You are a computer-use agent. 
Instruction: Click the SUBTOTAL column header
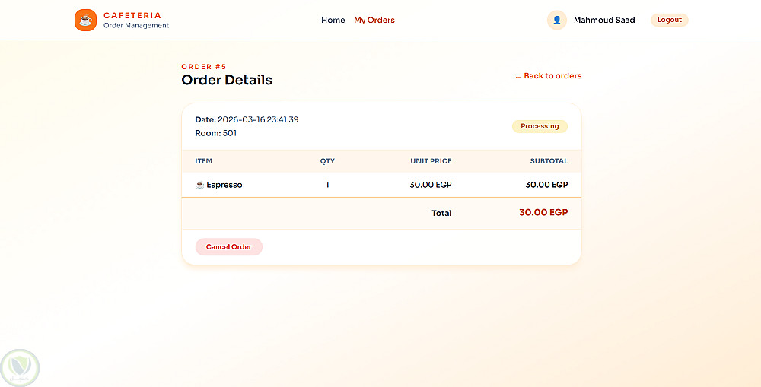(x=549, y=161)
